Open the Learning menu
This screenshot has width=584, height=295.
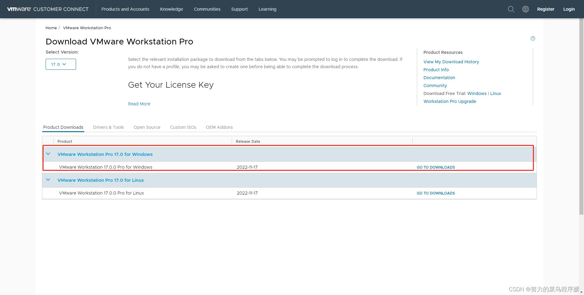267,9
